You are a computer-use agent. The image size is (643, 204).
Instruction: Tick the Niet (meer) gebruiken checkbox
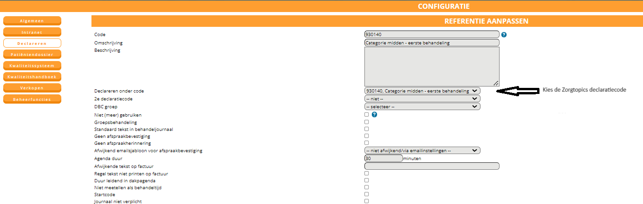(367, 114)
